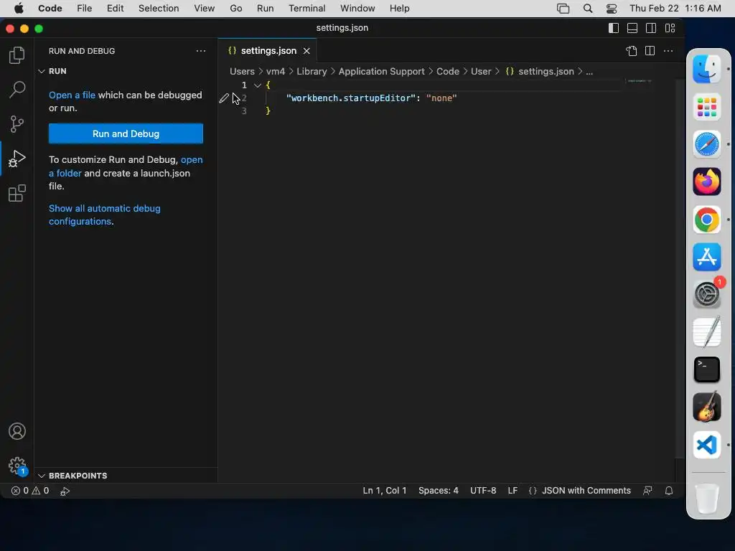The width and height of the screenshot is (735, 551).
Task: Open the Apple menu
Action: tap(19, 9)
